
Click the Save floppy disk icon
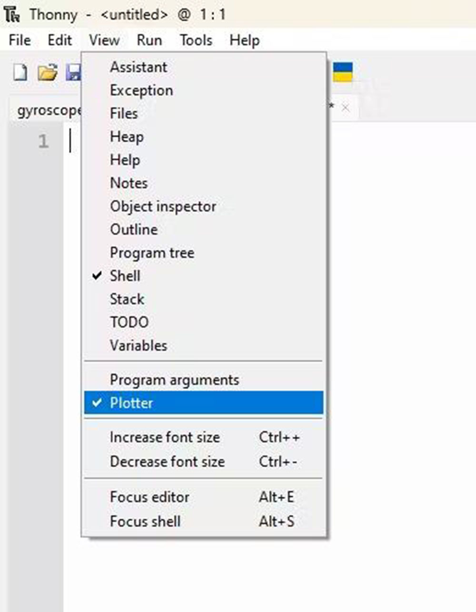74,73
